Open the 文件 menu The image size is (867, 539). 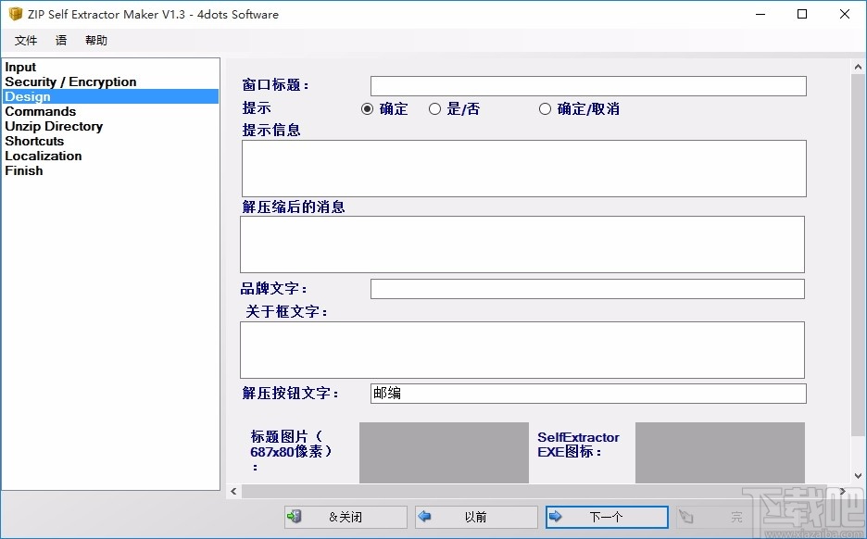pos(26,40)
